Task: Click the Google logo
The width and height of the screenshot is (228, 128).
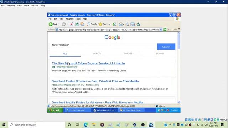Action: coord(112,37)
